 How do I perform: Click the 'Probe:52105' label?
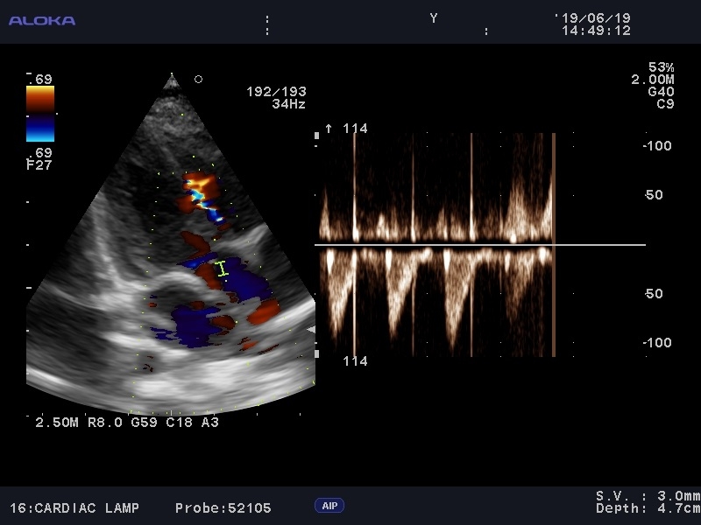223,508
